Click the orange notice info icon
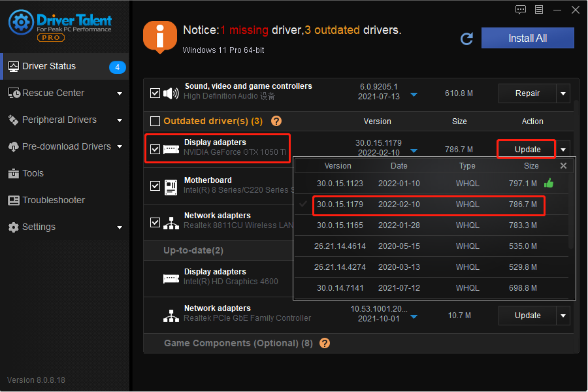This screenshot has height=392, width=588. click(160, 37)
